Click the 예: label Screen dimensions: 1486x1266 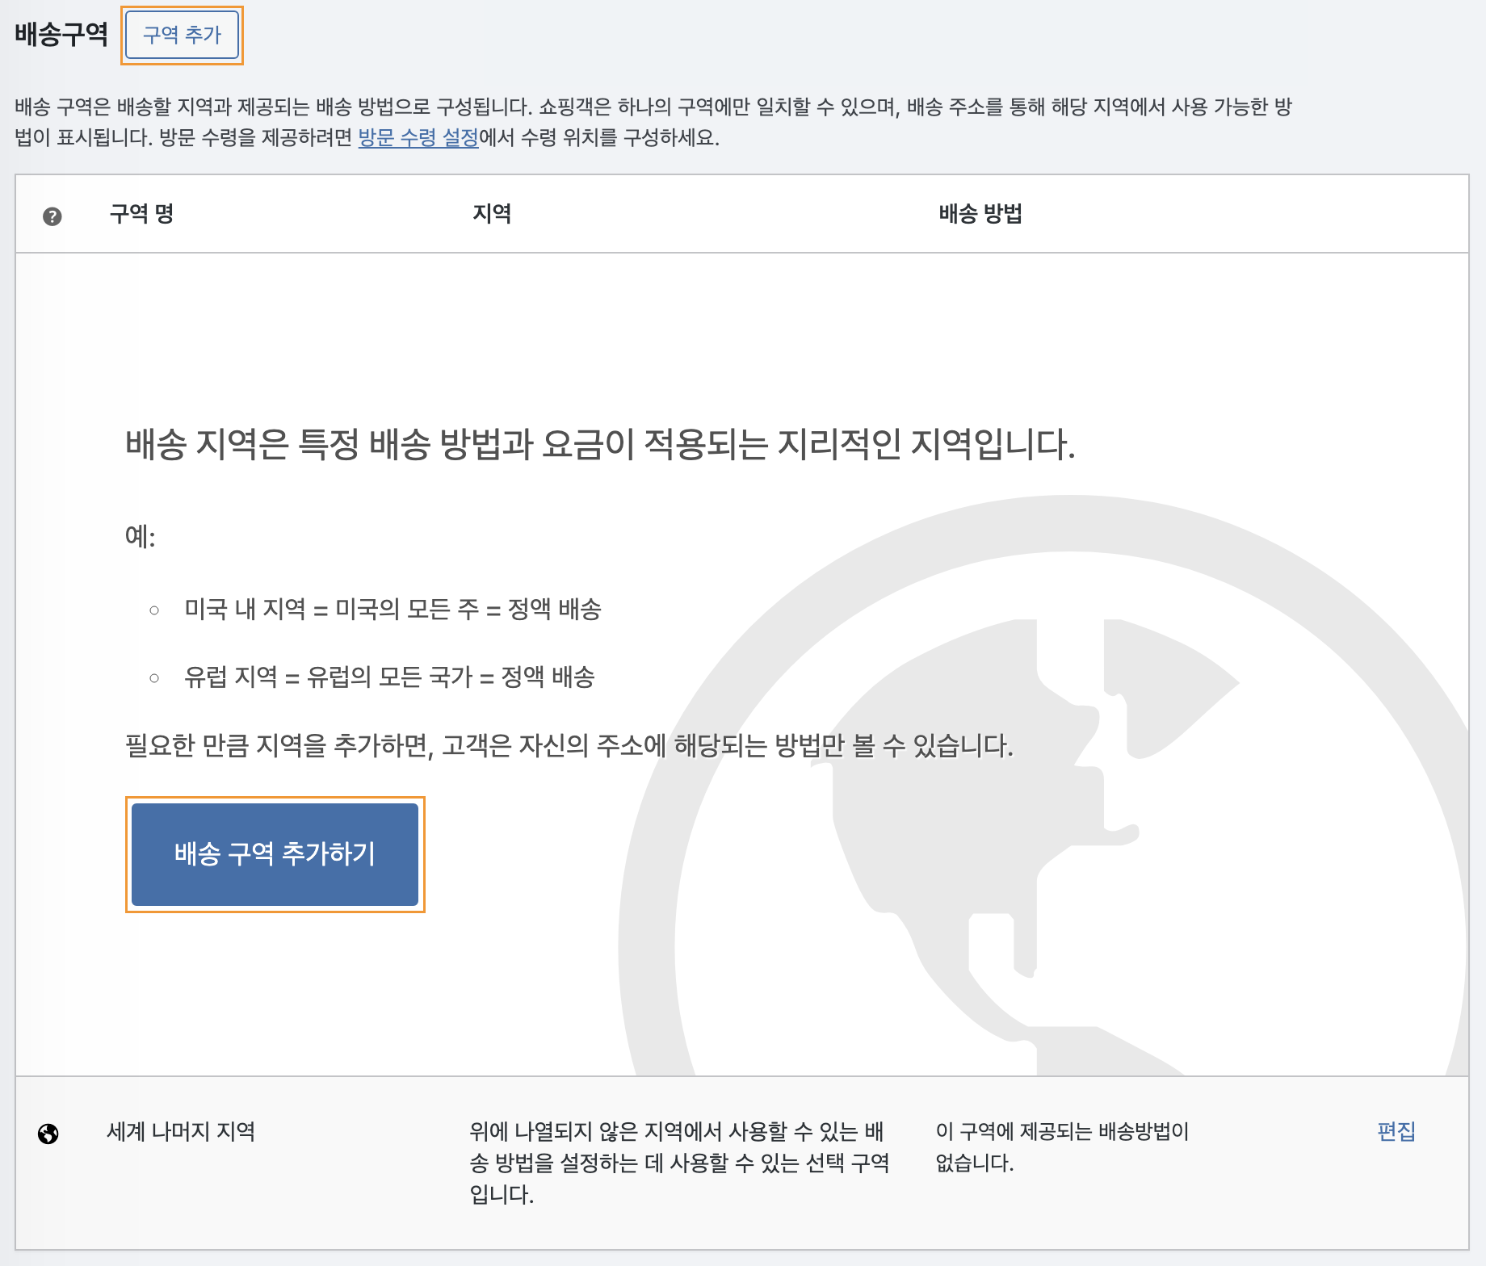(141, 536)
